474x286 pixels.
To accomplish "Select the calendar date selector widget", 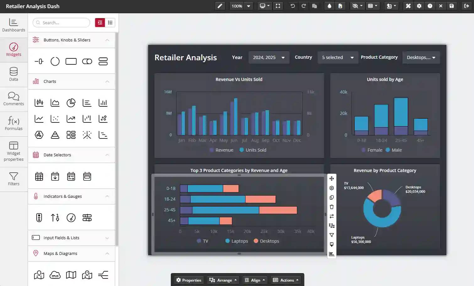I will coord(39,176).
